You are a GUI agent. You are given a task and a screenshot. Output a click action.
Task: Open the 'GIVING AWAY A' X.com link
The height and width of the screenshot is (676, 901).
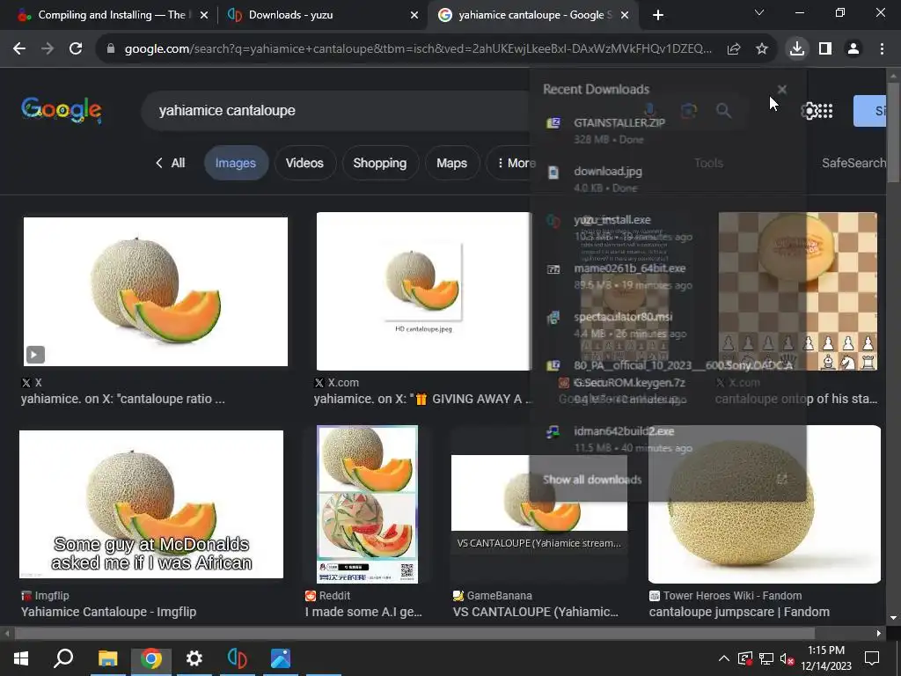[422, 399]
